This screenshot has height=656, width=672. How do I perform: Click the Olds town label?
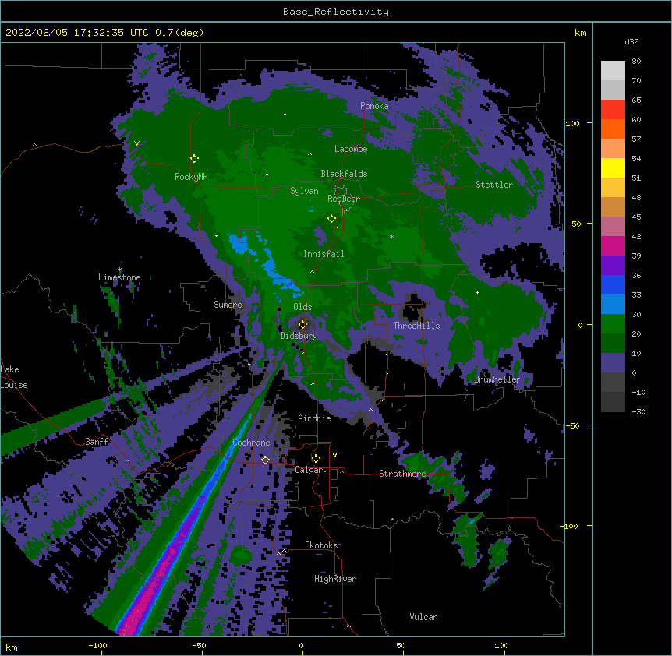(x=302, y=307)
